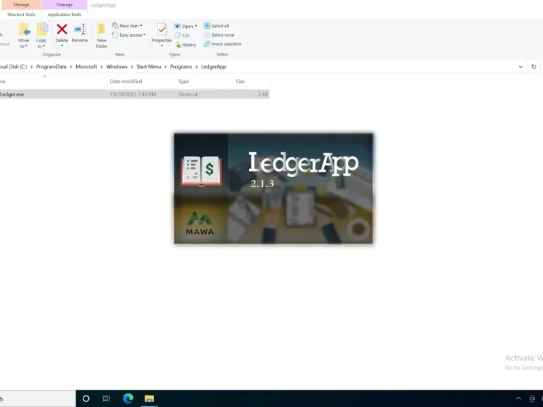Click LedgerApp breadcrumb segment

[214, 66]
